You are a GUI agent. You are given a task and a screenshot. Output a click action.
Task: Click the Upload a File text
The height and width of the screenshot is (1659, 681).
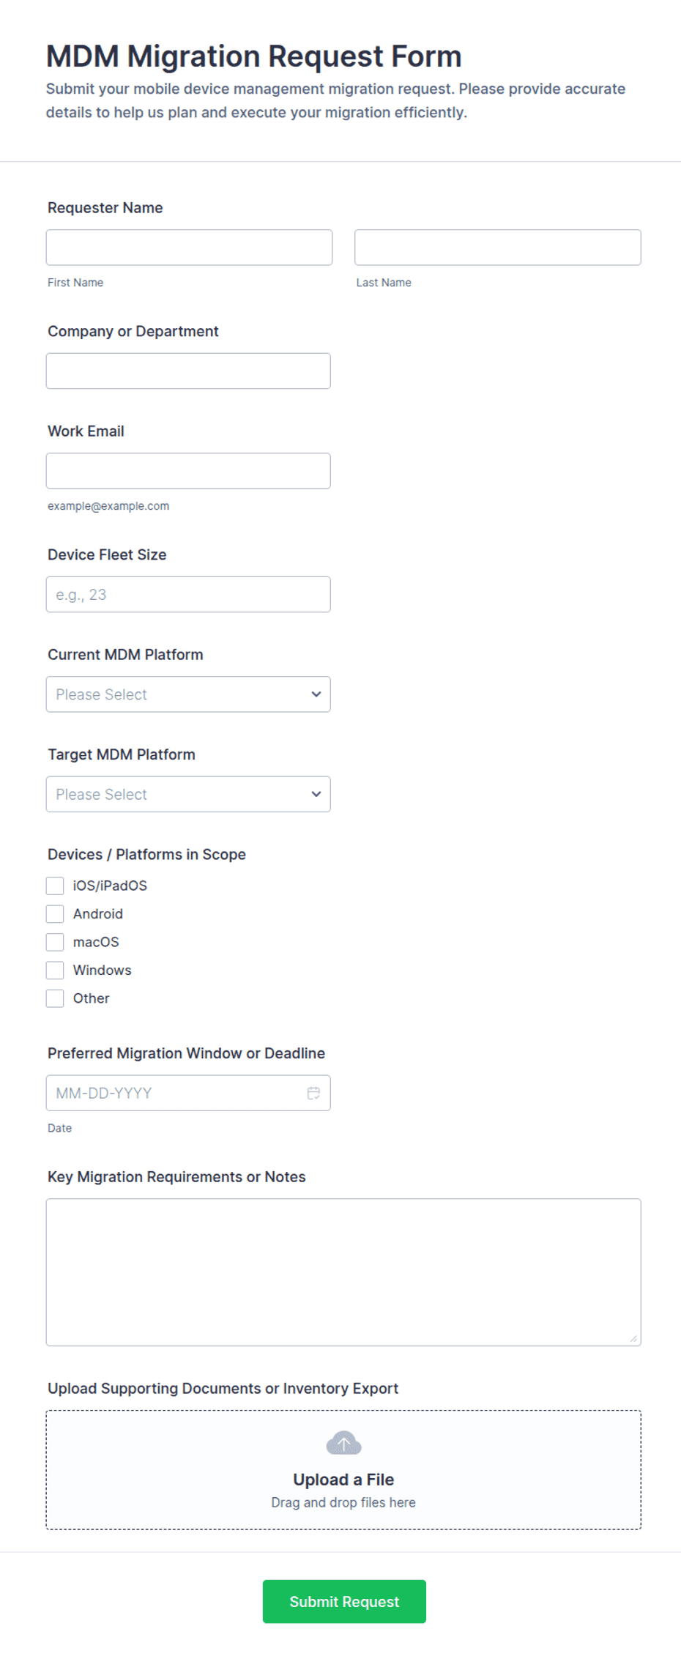click(343, 1480)
